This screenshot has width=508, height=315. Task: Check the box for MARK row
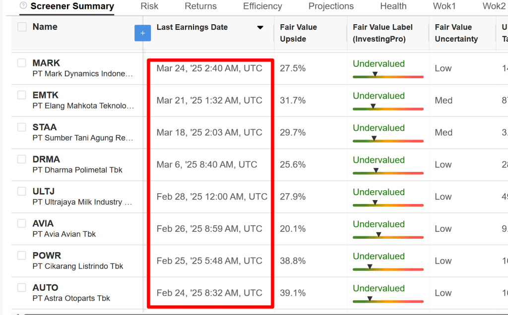pos(22,63)
